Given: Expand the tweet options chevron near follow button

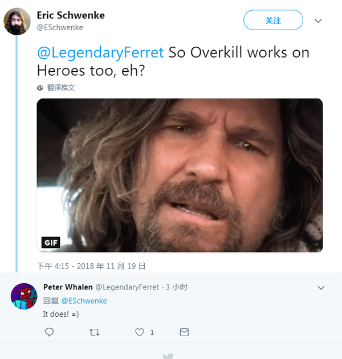Looking at the screenshot, I should [318, 21].
